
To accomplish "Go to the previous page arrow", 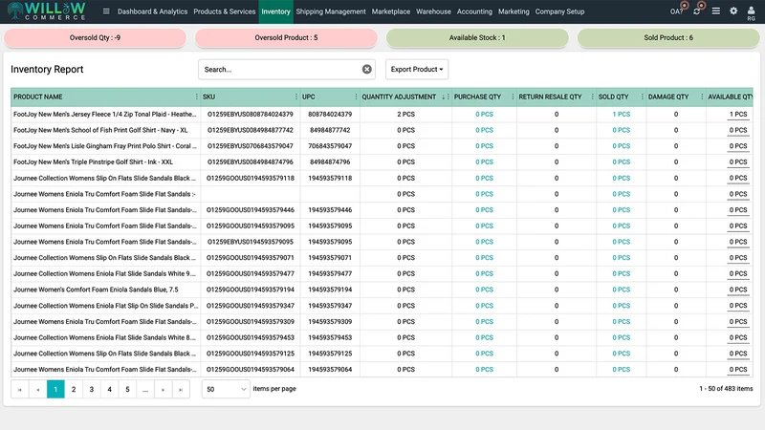I will pyautogui.click(x=38, y=389).
